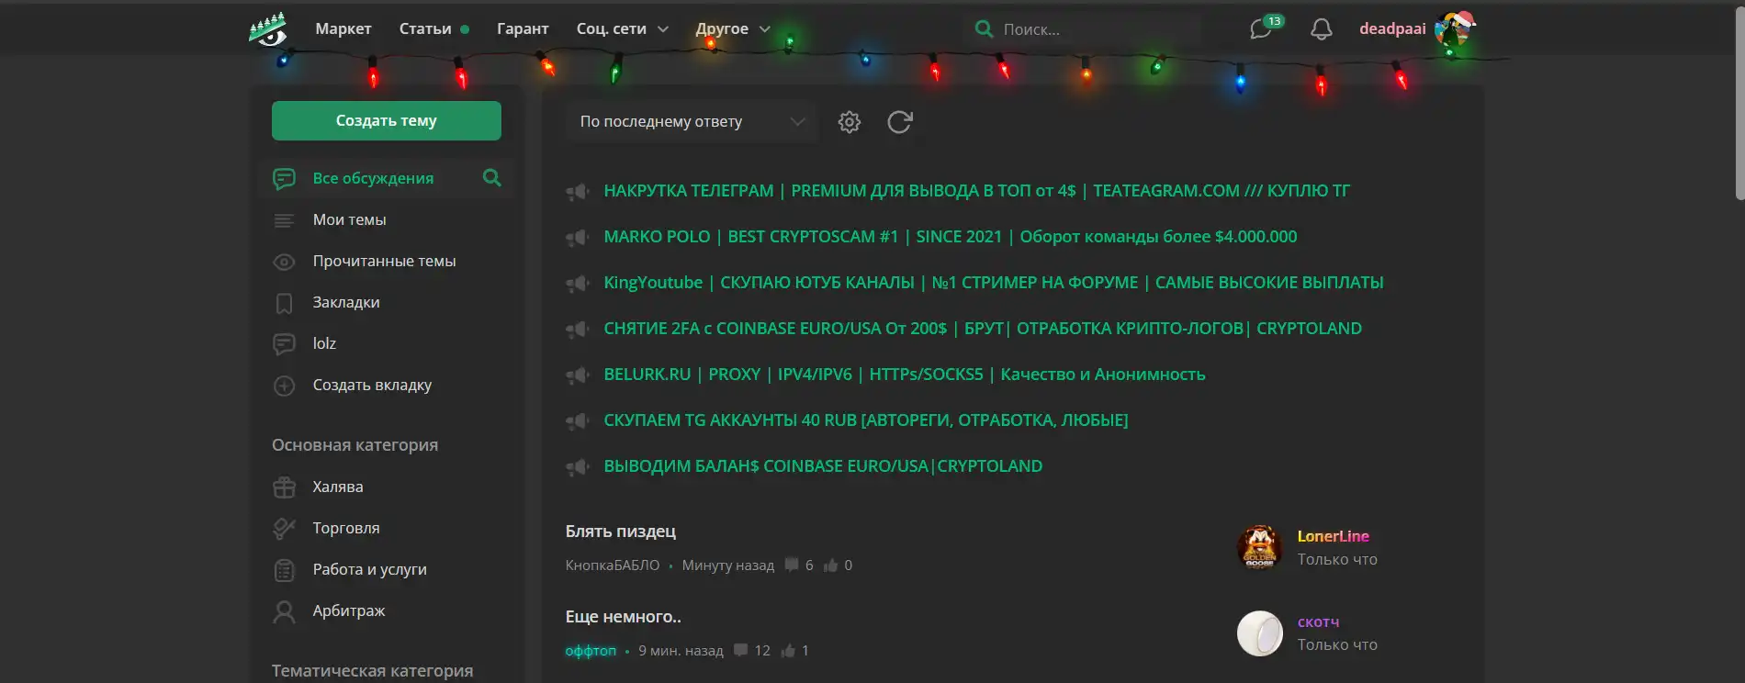Screen dimensions: 1745x683
Task: Open thread titled Блять пиздец
Action: pos(621,532)
